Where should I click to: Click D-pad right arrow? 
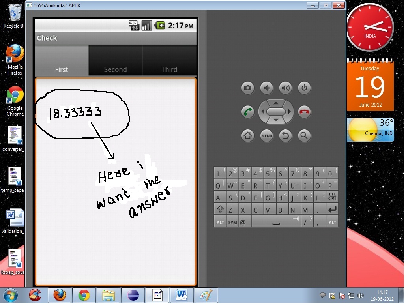tap(289, 112)
